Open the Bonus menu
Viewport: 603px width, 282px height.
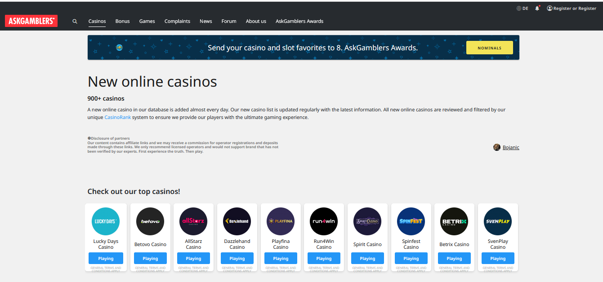122,21
